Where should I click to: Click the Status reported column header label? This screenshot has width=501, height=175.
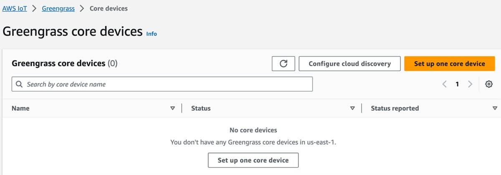(x=395, y=108)
